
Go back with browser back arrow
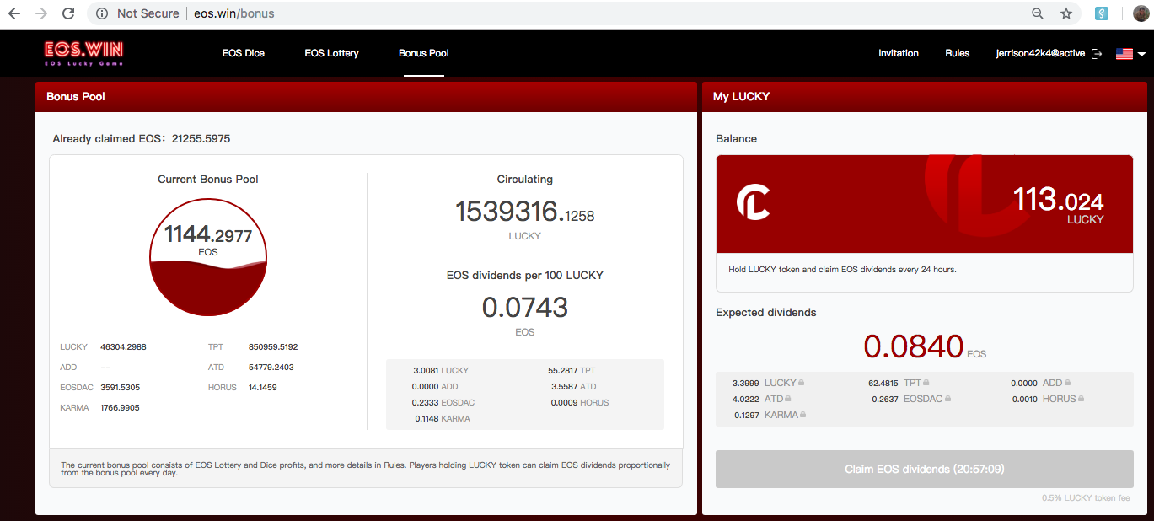point(14,13)
